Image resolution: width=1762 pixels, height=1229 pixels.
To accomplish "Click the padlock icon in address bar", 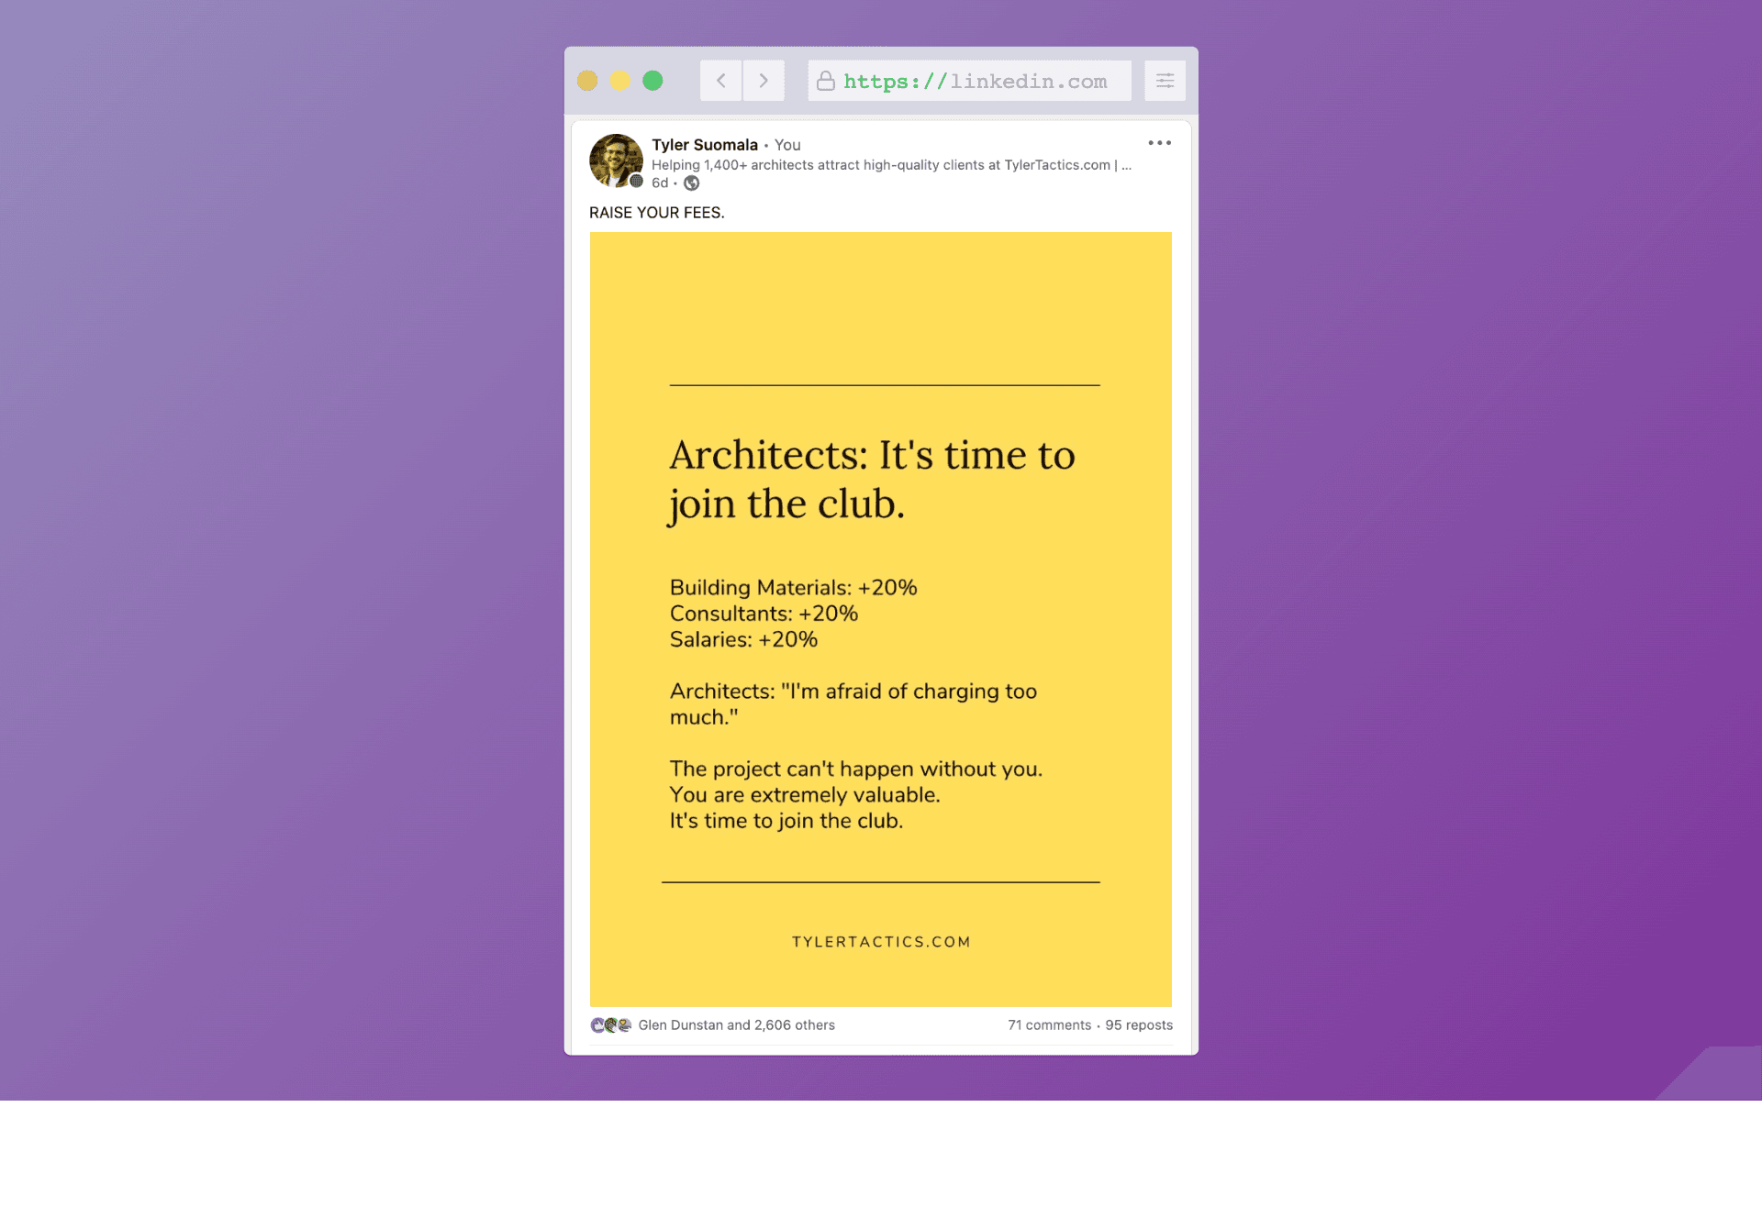I will 826,82.
